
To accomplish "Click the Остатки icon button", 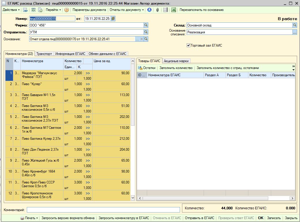I will [147, 68].
